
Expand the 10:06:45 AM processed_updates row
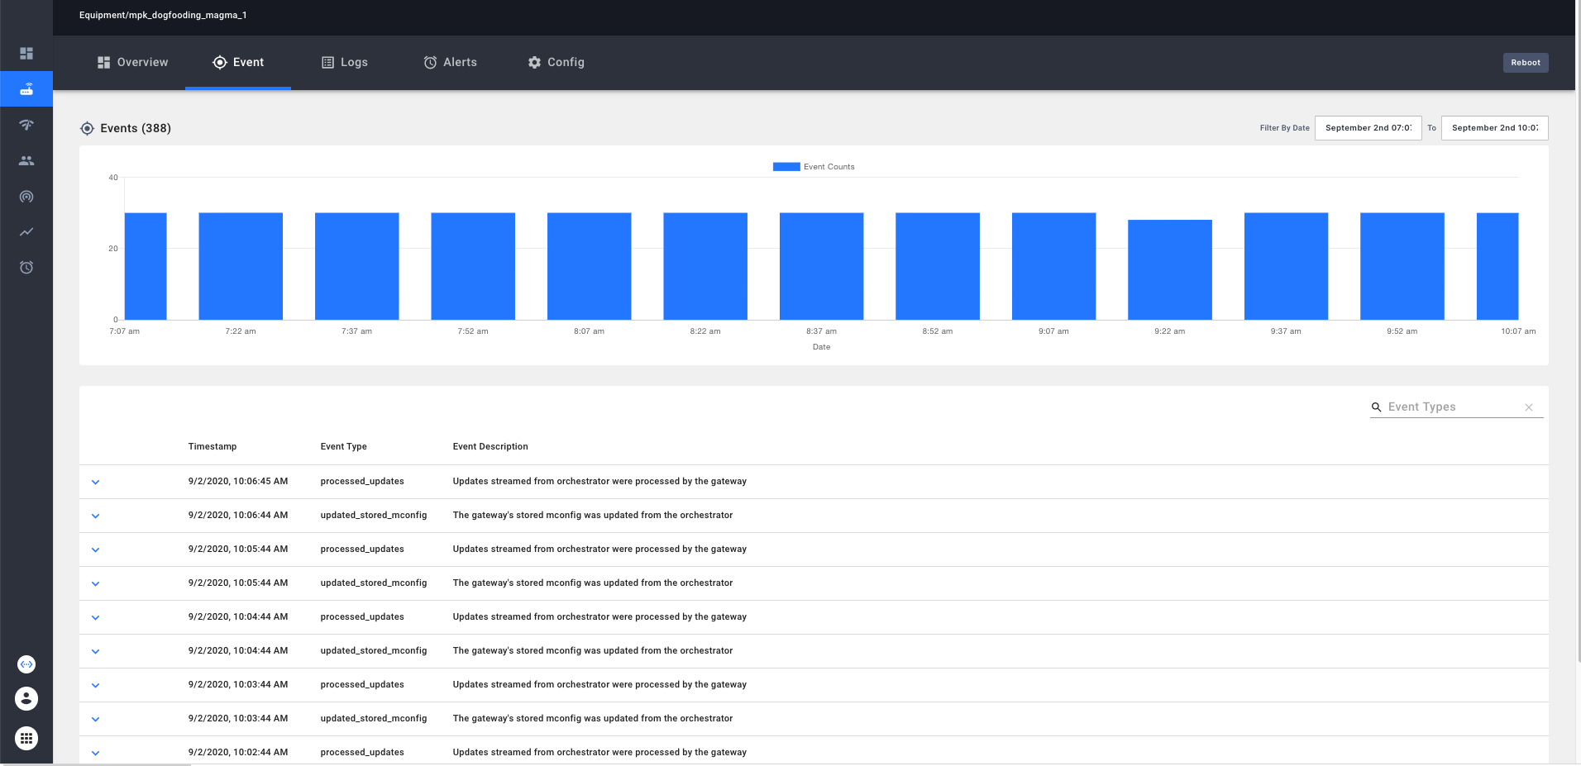96,483
